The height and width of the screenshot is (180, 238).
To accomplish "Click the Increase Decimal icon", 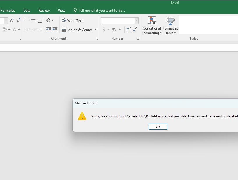I will point(128,30).
